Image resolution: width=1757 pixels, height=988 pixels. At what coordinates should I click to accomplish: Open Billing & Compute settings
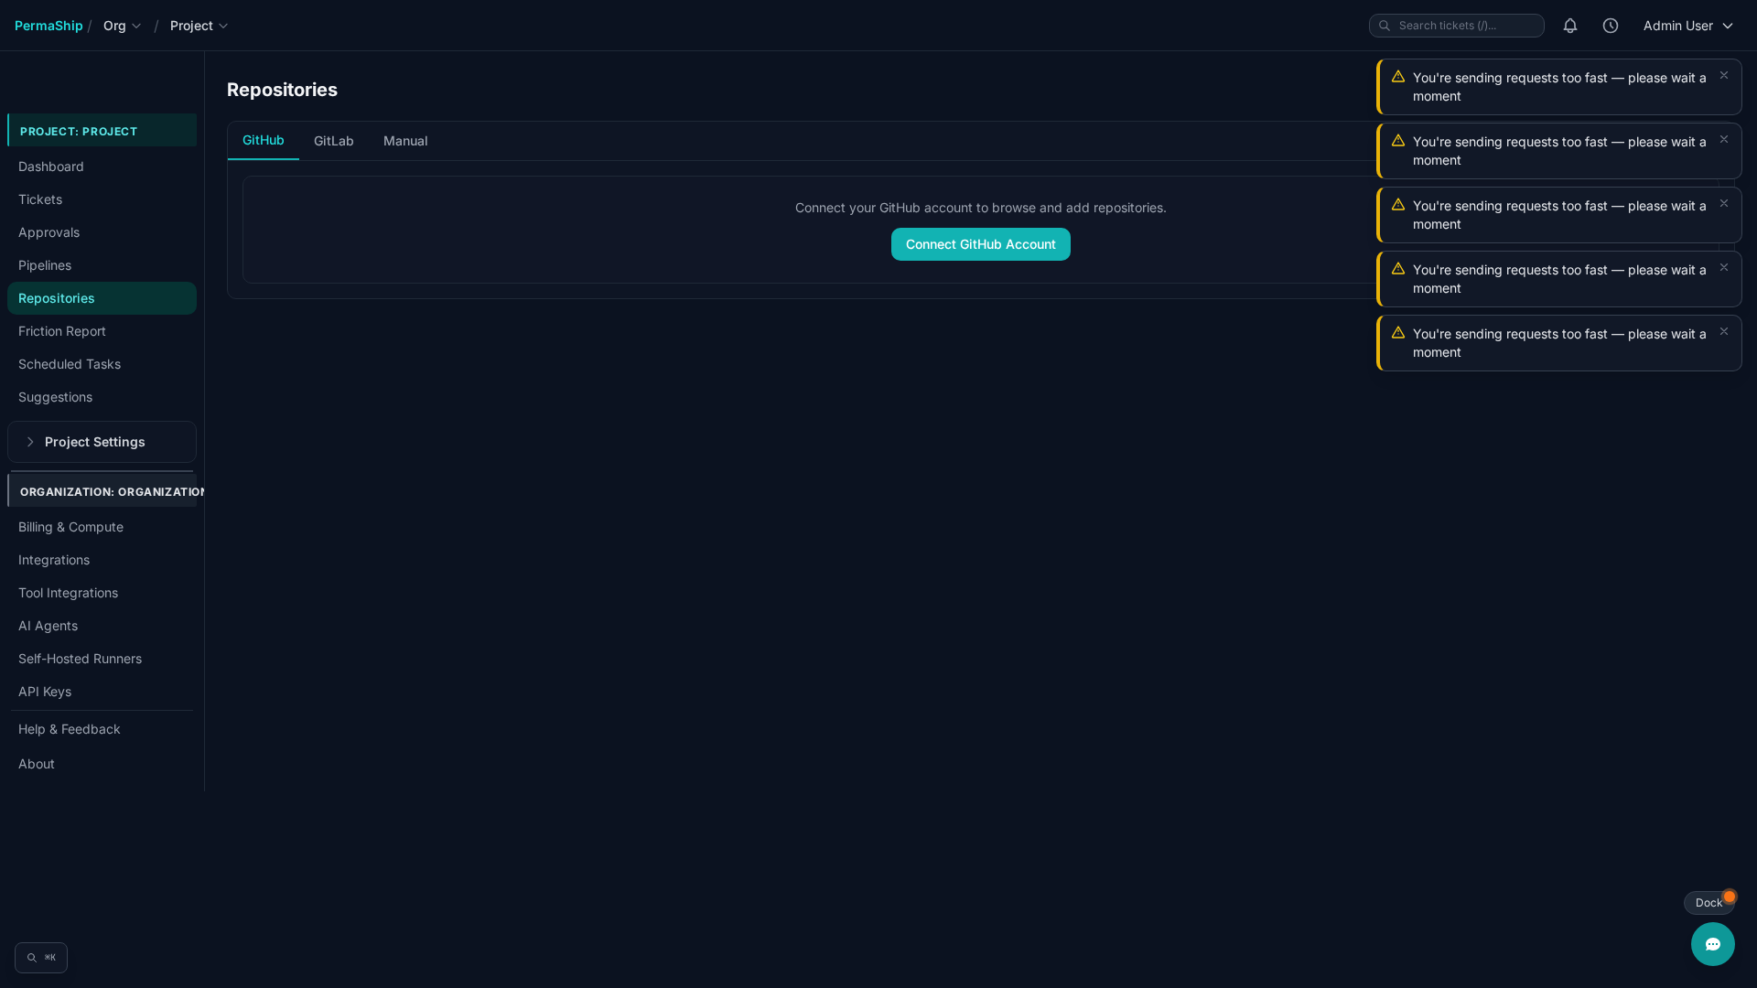tap(70, 527)
